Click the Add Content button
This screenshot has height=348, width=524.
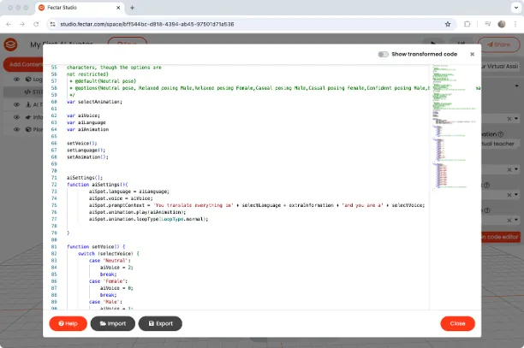point(24,64)
